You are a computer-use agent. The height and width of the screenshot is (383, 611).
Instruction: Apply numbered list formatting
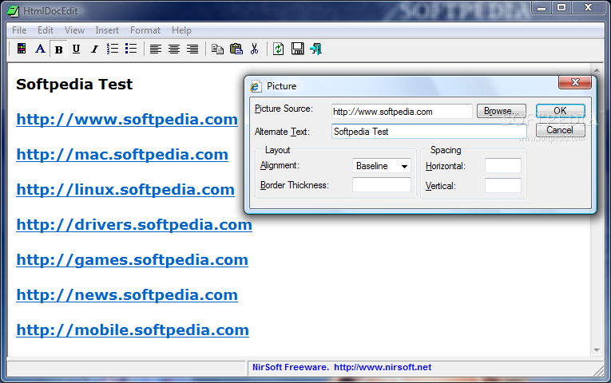point(113,49)
